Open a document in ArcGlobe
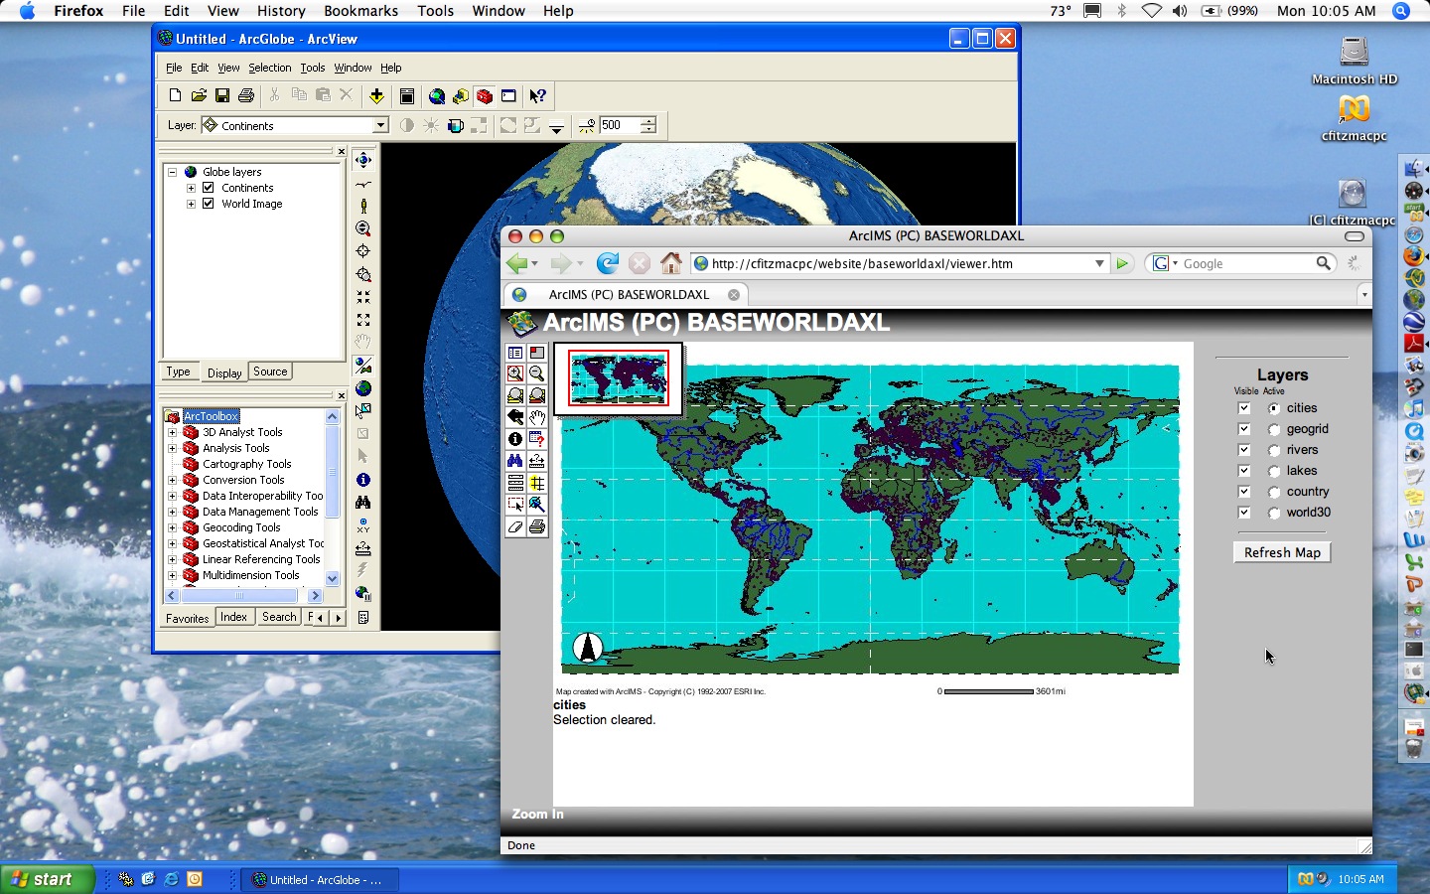The width and height of the screenshot is (1430, 894). click(199, 95)
